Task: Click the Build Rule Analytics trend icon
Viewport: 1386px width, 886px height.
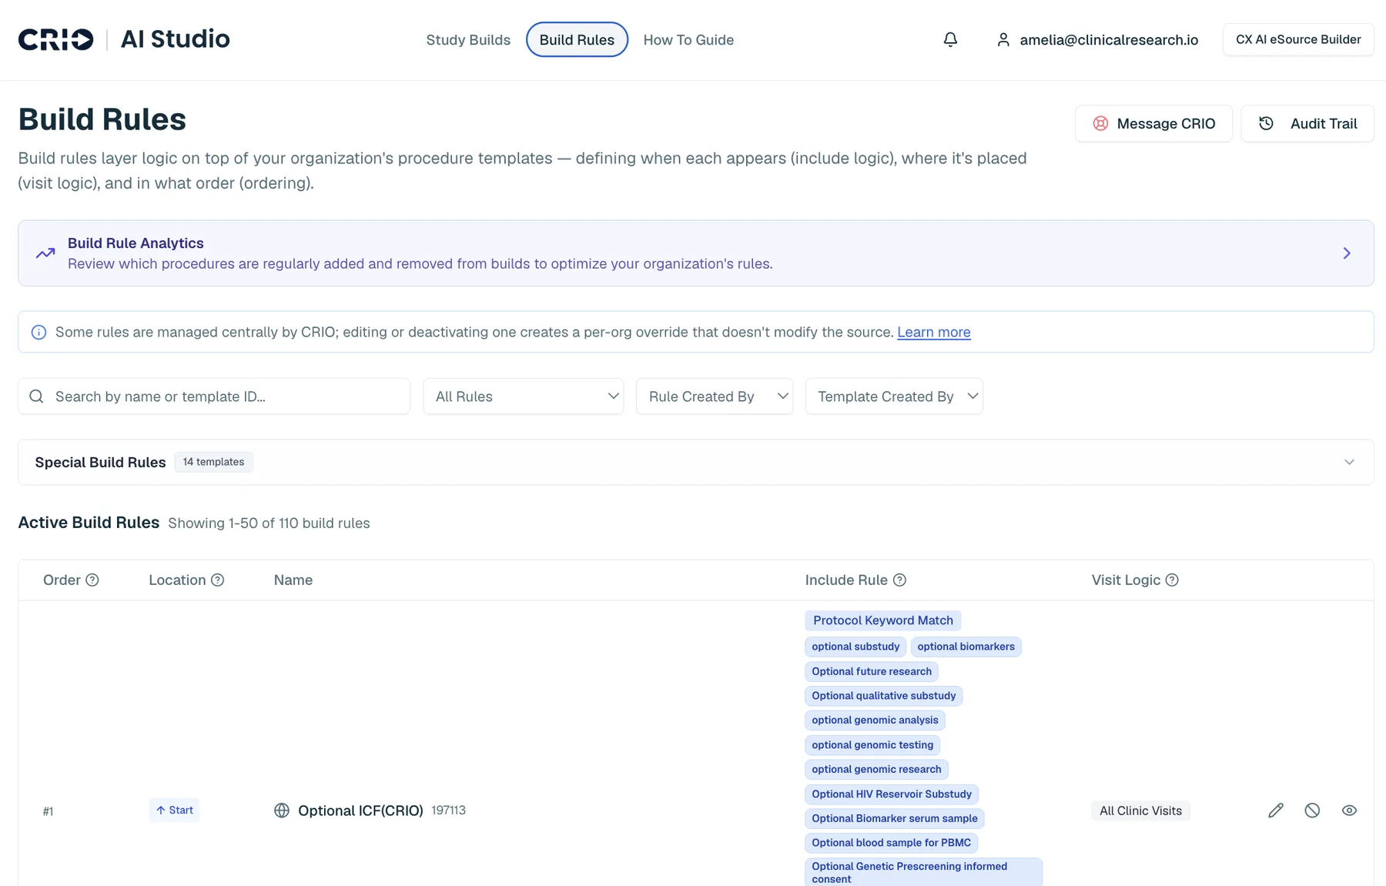Action: pyautogui.click(x=45, y=253)
